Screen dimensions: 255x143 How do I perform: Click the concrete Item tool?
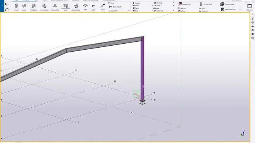[x=157, y=8]
